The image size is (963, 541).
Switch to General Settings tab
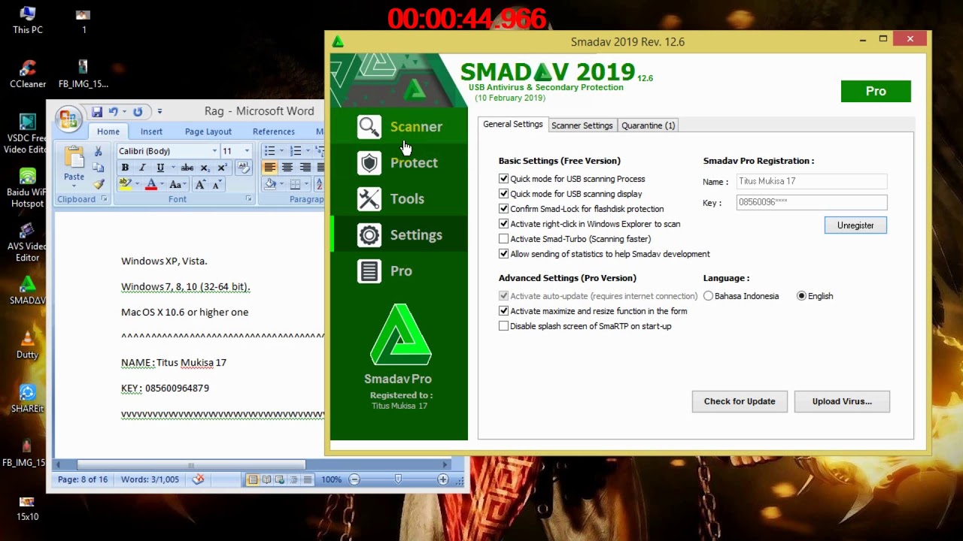(x=513, y=125)
